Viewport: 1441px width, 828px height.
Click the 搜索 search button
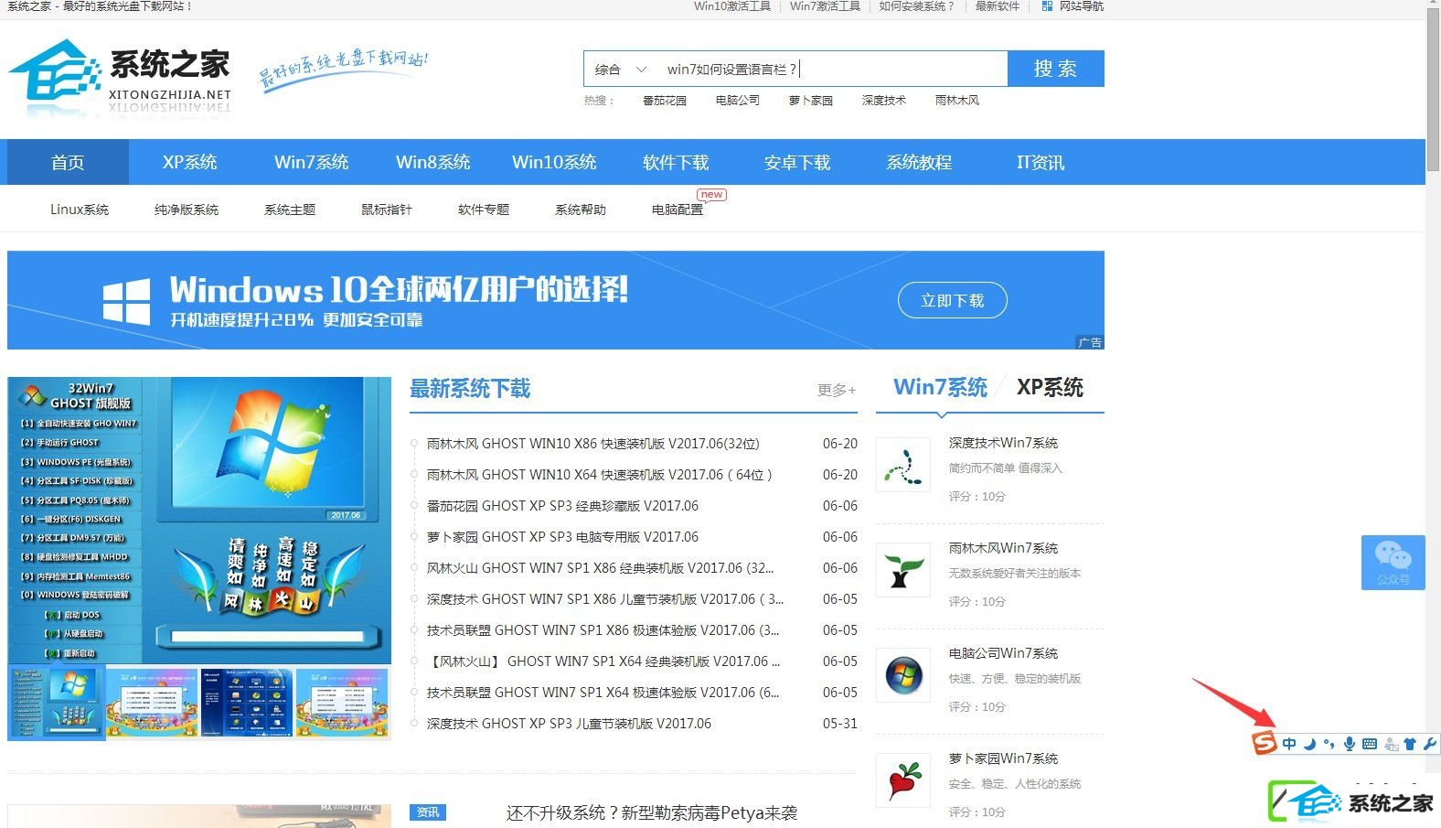click(x=1055, y=69)
